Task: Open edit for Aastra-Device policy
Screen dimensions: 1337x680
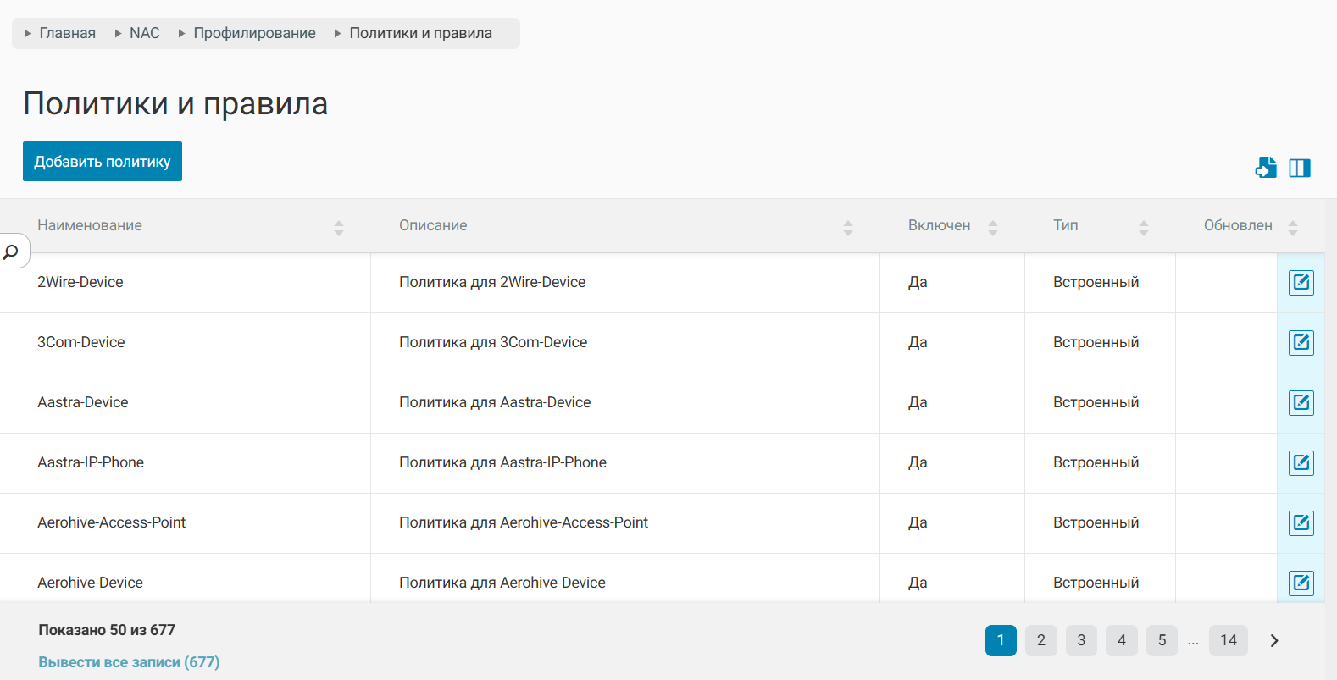Action: [x=1301, y=402]
